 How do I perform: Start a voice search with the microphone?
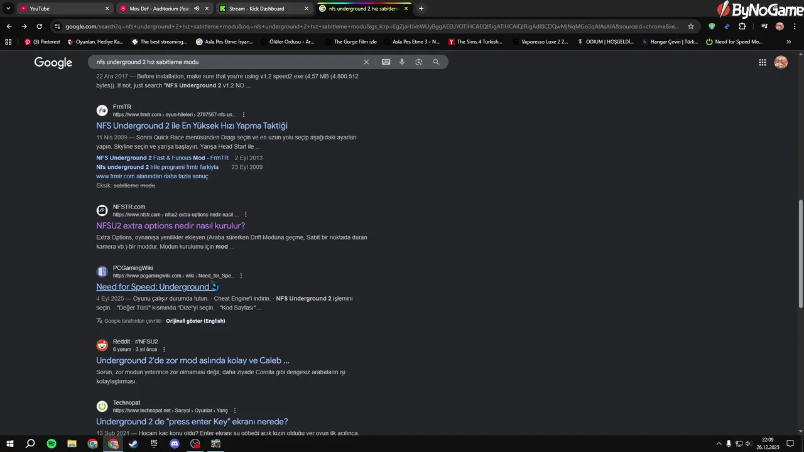pyautogui.click(x=402, y=62)
